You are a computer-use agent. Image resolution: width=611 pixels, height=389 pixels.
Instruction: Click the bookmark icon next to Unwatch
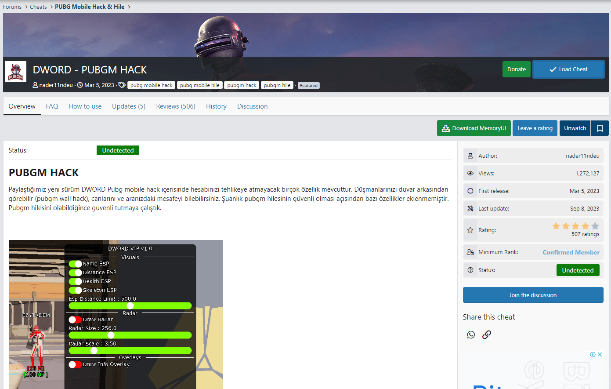600,128
